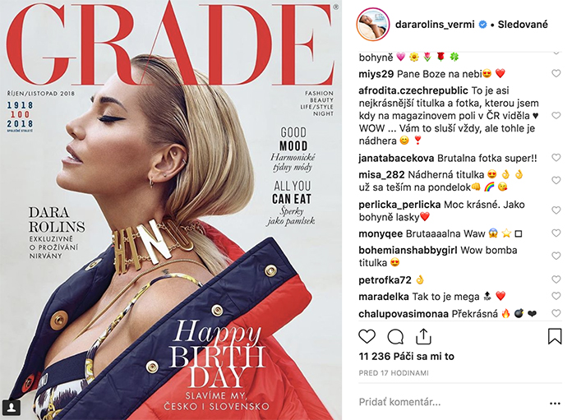This screenshot has height=420, width=572.
Task: Like the comment by petrofka72
Action: (556, 279)
